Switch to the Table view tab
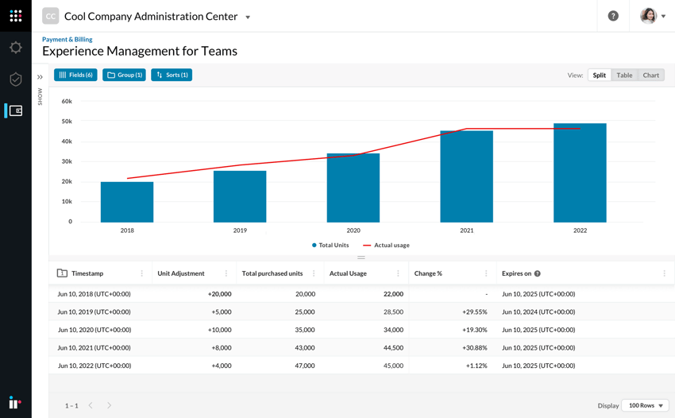The width and height of the screenshot is (675, 418). [624, 75]
